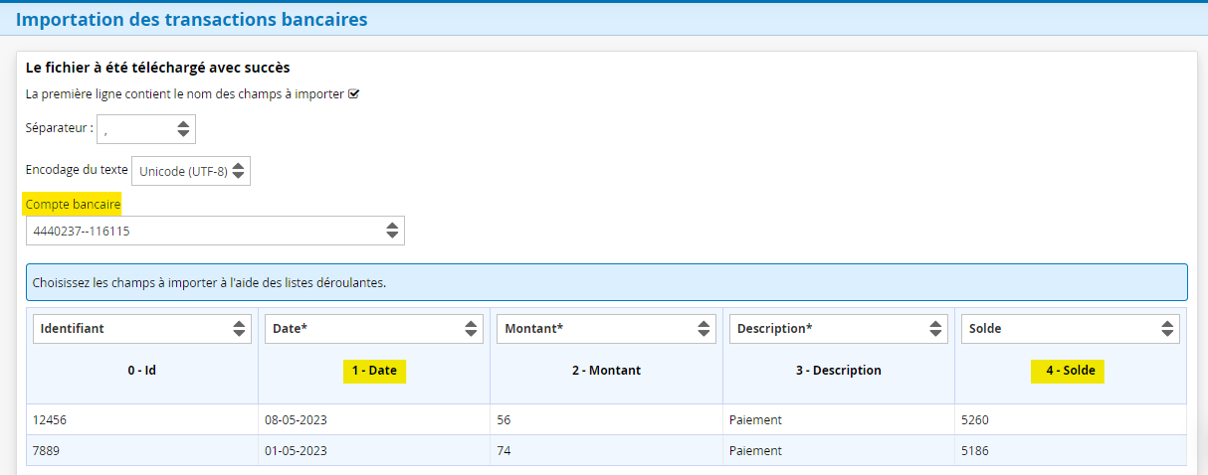Click the Importation des transactions bancaires title
Screen dimensions: 1208x475
tap(191, 19)
